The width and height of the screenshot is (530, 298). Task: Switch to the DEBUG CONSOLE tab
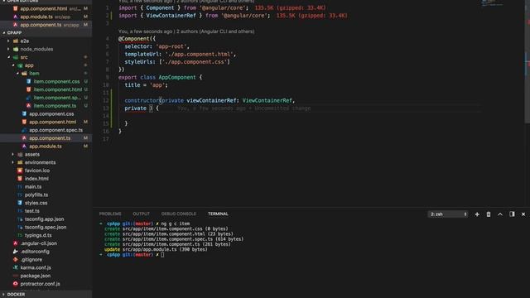[179, 214]
